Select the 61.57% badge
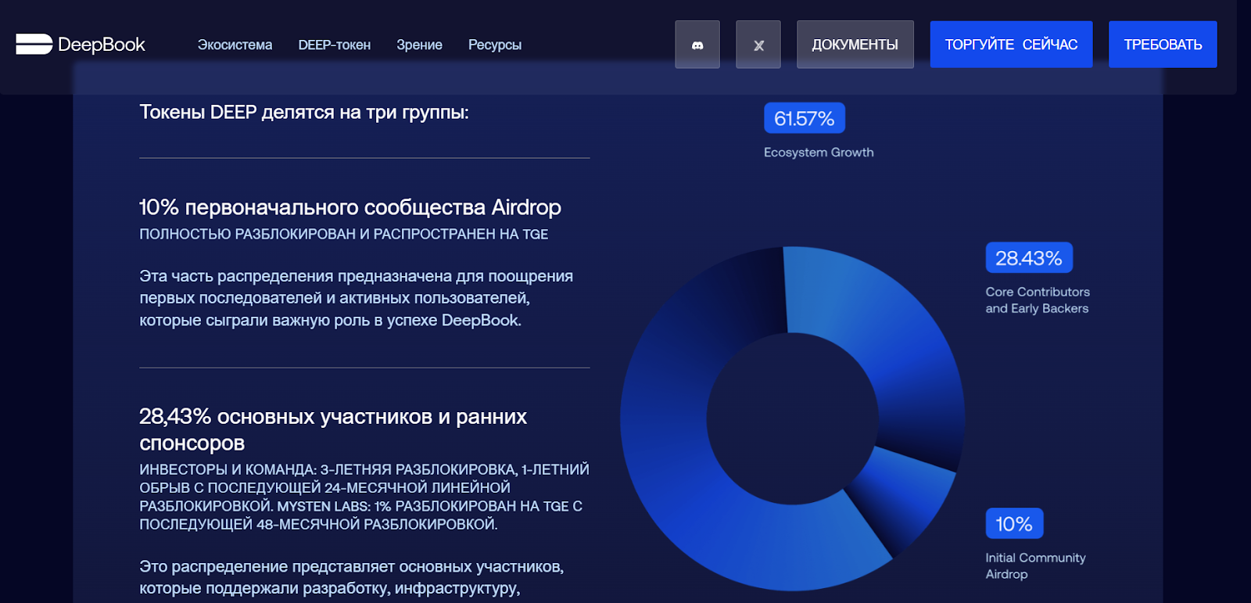Viewport: 1251px width, 603px height. click(x=805, y=118)
